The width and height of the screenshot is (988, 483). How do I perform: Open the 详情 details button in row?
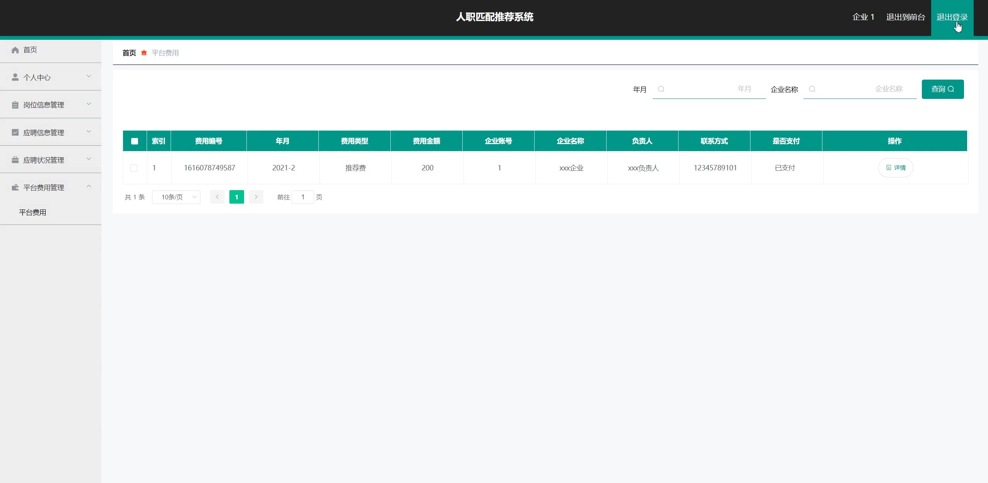point(896,168)
